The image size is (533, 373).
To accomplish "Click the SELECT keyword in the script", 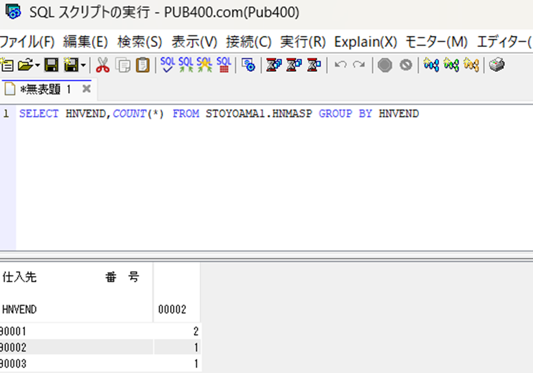I will coord(39,113).
